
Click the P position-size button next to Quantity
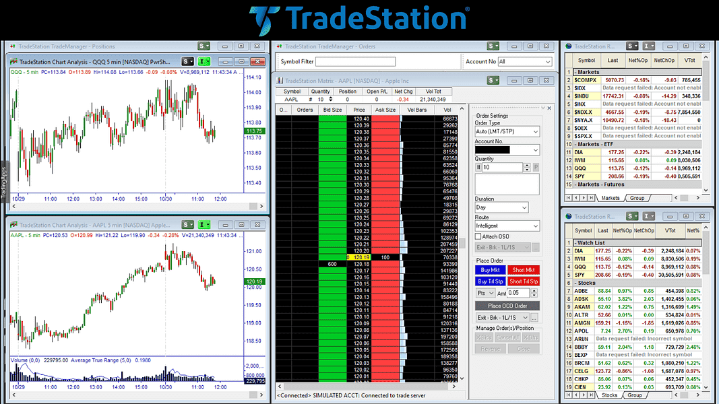(536, 168)
